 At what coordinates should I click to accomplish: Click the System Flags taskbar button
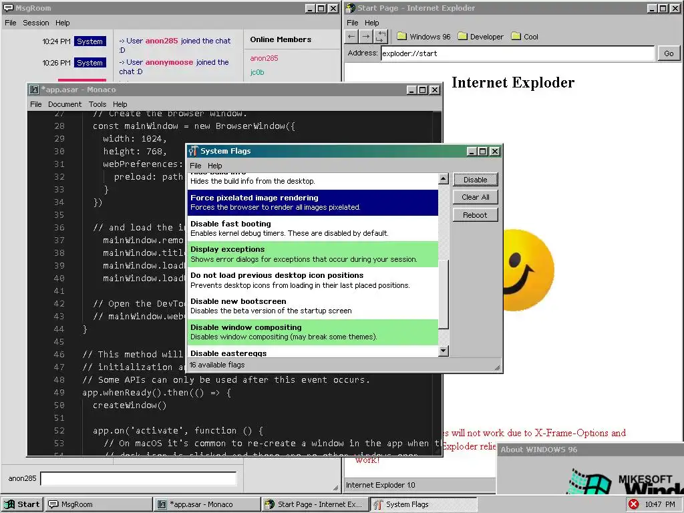pos(423,504)
